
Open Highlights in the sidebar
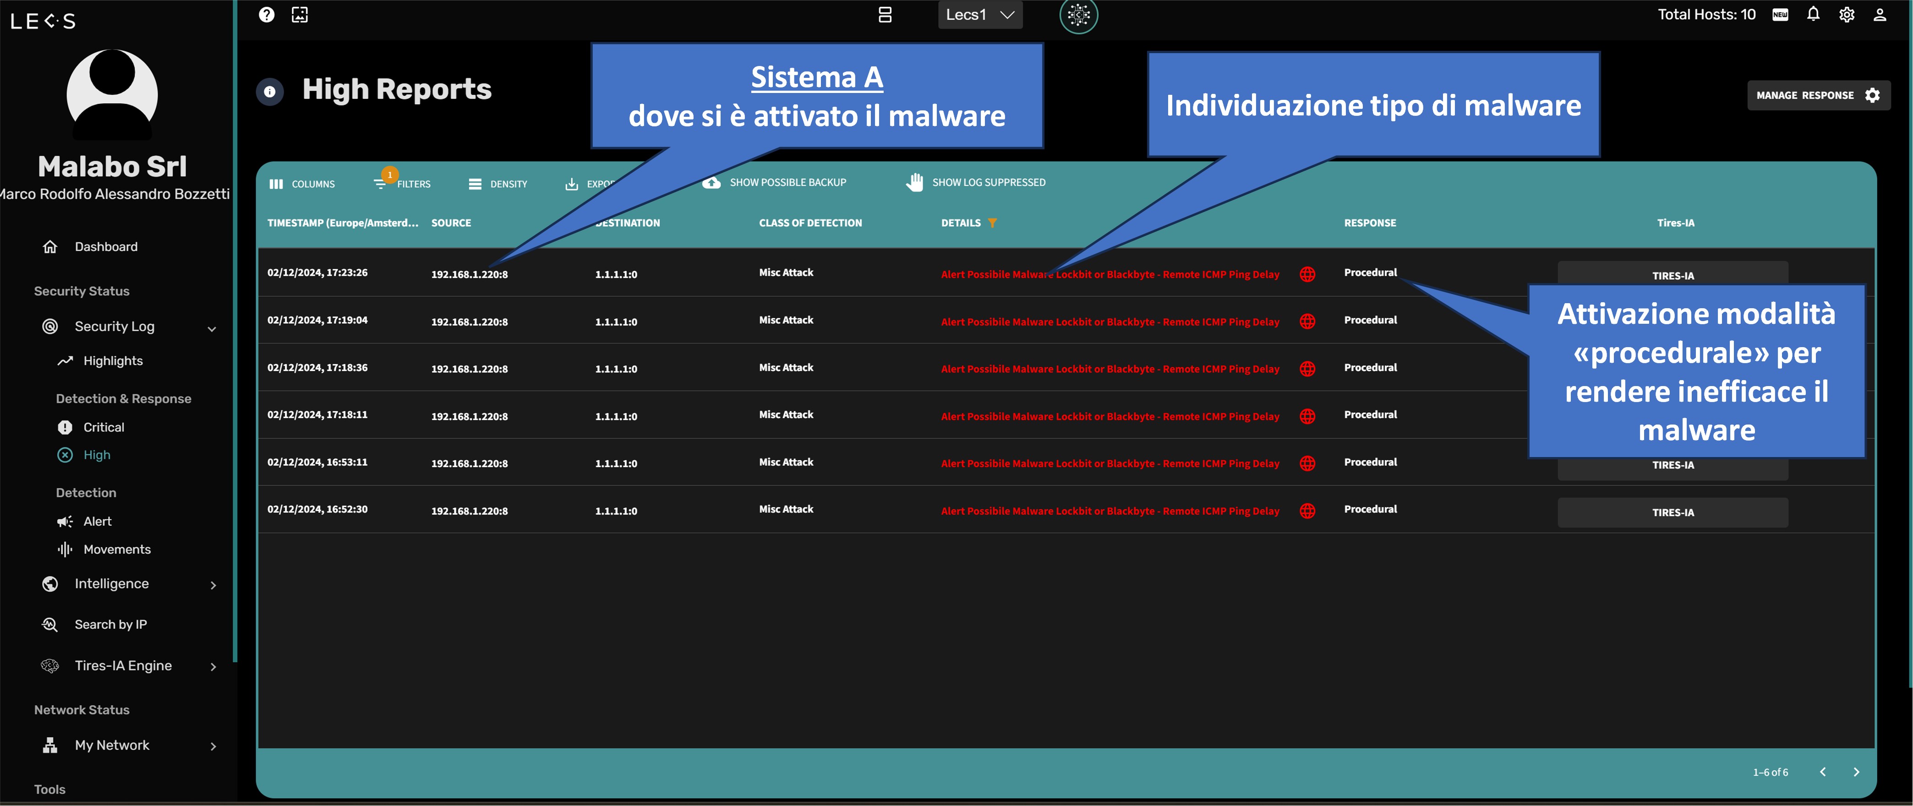[112, 361]
